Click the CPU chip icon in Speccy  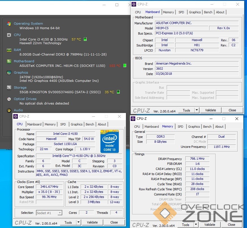click(9, 35)
